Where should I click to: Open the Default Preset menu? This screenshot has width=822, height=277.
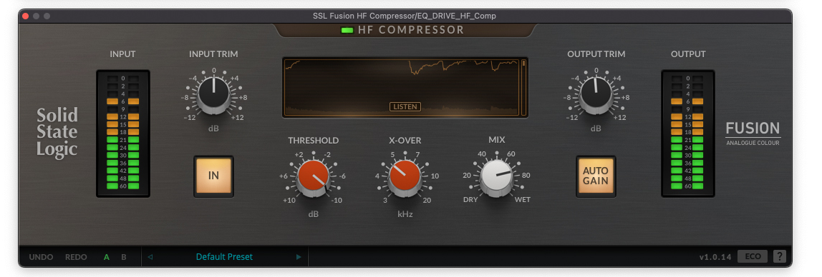pyautogui.click(x=224, y=257)
